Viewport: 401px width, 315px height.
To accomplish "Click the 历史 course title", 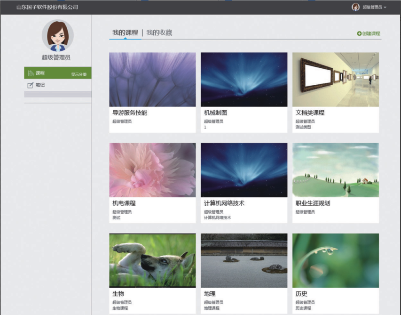I will click(x=301, y=293).
